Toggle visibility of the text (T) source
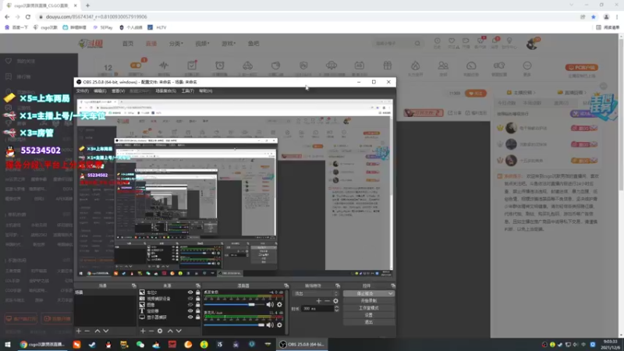The width and height of the screenshot is (624, 351). 190,310
